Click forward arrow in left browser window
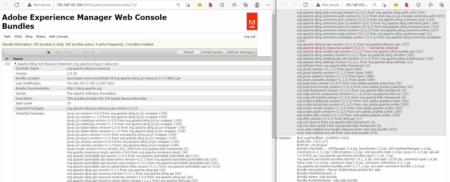Image resolution: width=450 pixels, height=182 pixels. click(x=6, y=5)
